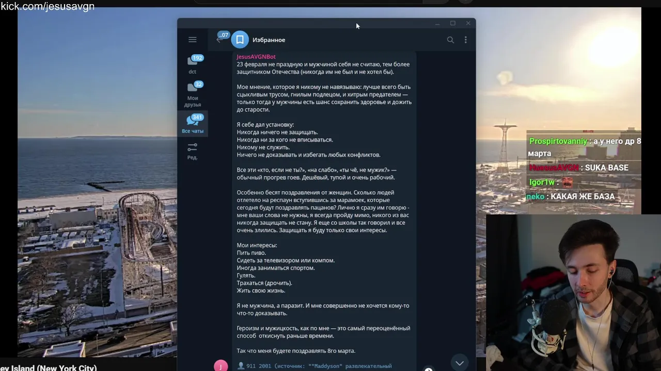Open search in the Избранное chat
Viewport: 661px width, 371px height.
pos(450,40)
